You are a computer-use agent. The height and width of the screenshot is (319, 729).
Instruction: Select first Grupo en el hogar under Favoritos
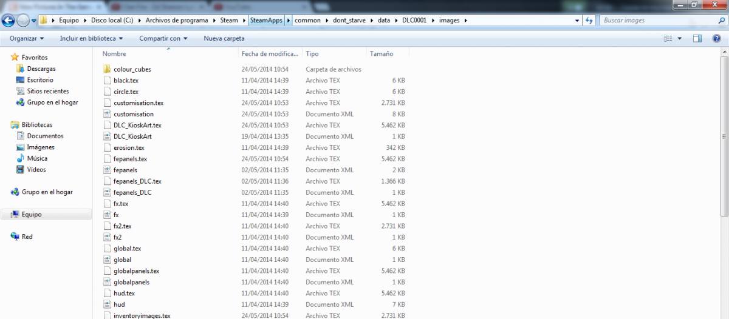pyautogui.click(x=52, y=102)
